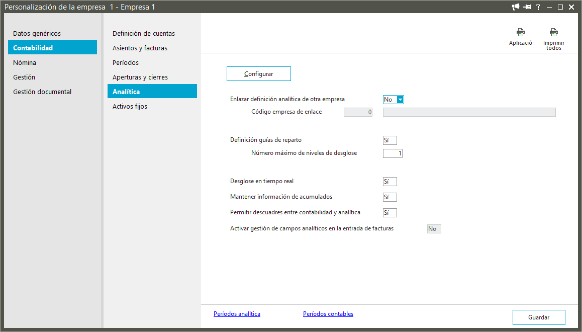Switch to Definición de cuentas subsection
Viewport: 582px width, 332px height.
coord(144,34)
